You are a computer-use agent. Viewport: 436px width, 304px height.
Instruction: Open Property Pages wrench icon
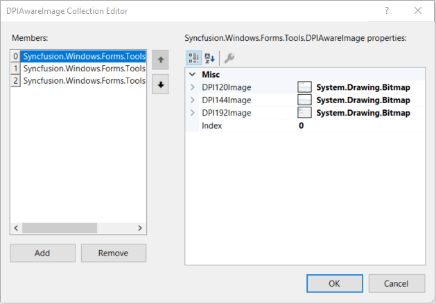[229, 58]
